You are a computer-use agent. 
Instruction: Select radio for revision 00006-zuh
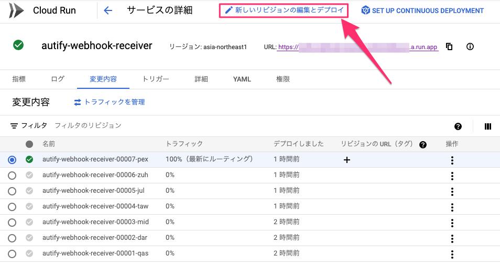[x=12, y=176]
